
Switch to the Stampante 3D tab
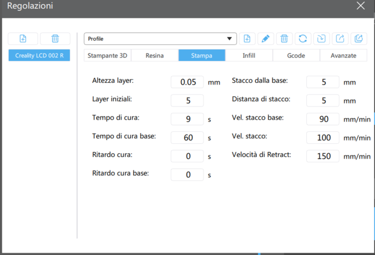pos(108,56)
